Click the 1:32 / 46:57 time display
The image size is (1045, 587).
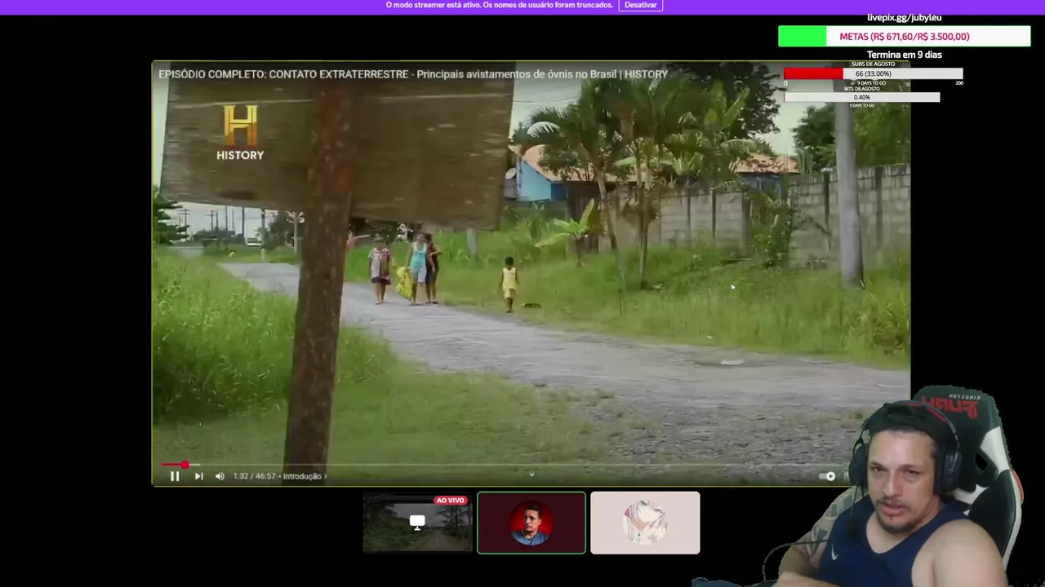coord(254,476)
